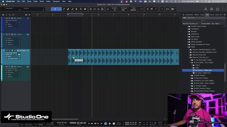
Task: Click the Add Tracks plus button
Action: [x=29, y=15]
